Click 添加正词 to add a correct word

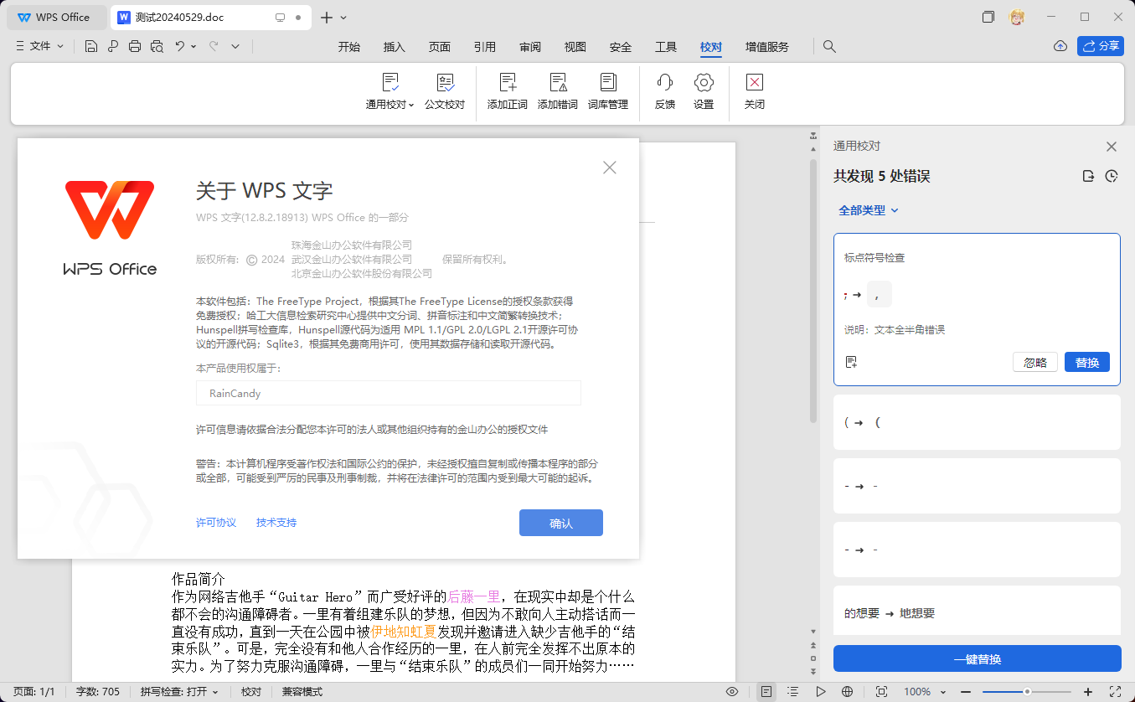click(x=508, y=91)
